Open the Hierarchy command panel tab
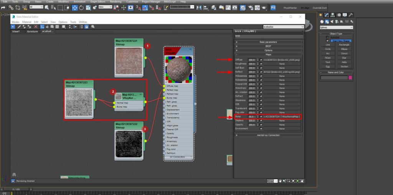Image resolution: width=393 pixels, height=195 pixels. tap(333, 15)
